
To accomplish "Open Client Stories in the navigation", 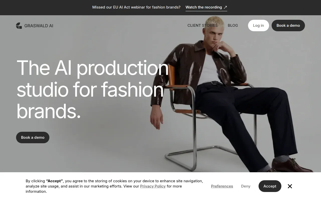I will pos(202,25).
